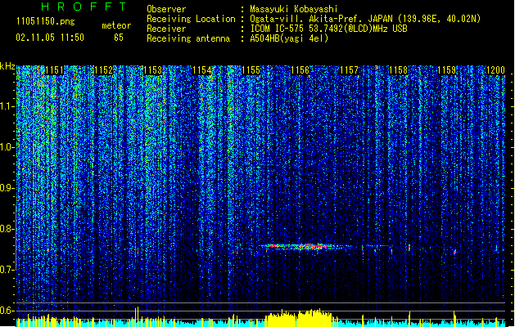Click the date stamp 02.11.05 11:50
The height and width of the screenshot is (327, 515).
pos(50,38)
